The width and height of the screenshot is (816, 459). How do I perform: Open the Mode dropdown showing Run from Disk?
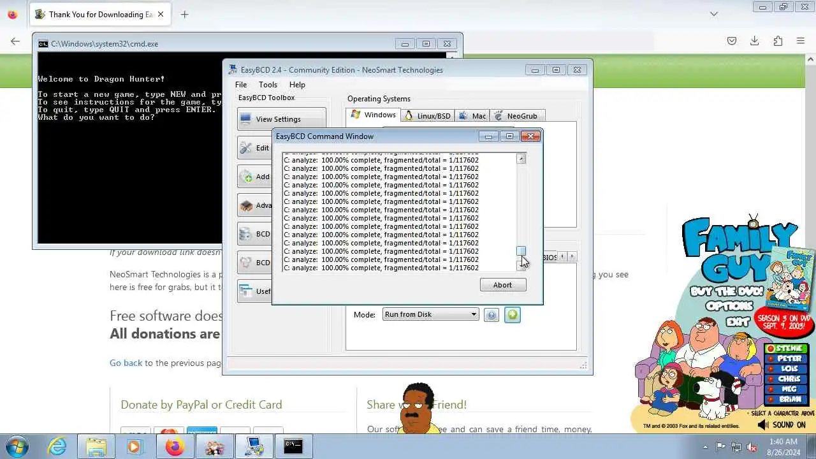(x=430, y=314)
